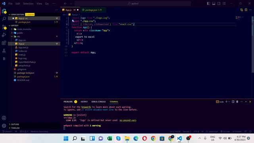Switch to the DEBUG CONSOLE panel tab
254x143 pixels.
(x=98, y=102)
